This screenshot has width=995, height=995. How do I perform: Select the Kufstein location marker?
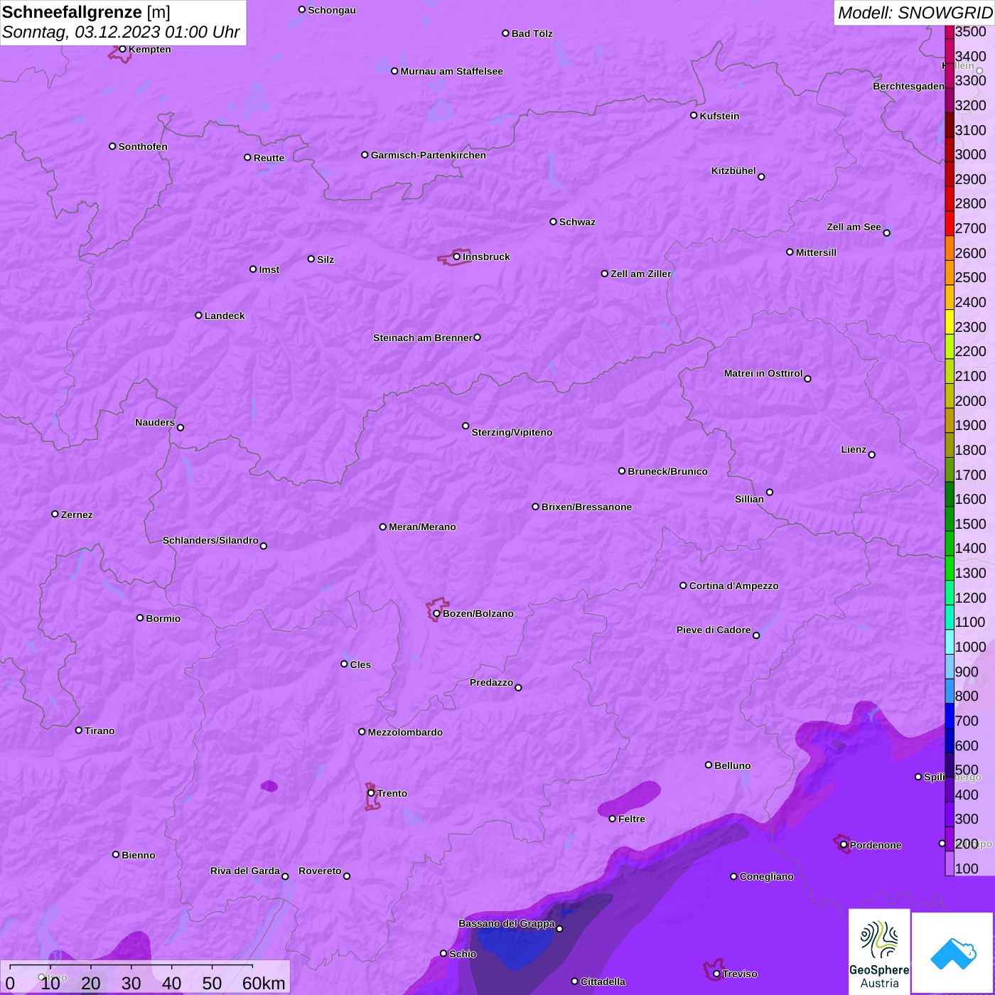point(694,115)
